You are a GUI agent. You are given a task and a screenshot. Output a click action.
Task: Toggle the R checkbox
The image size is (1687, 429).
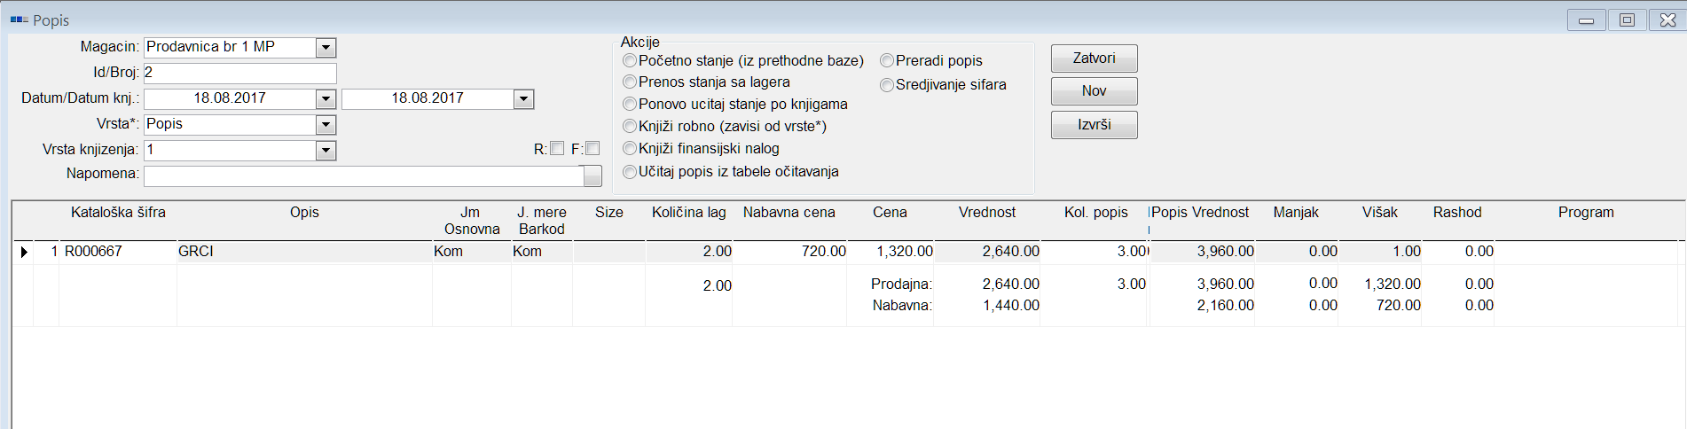coord(557,149)
